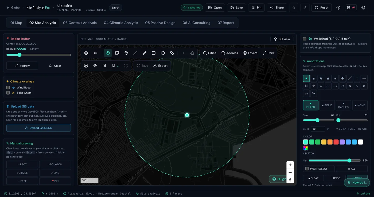Image resolution: width=374 pixels, height=197 pixels.
Task: Open the help question mark icon
Action: (338, 8)
